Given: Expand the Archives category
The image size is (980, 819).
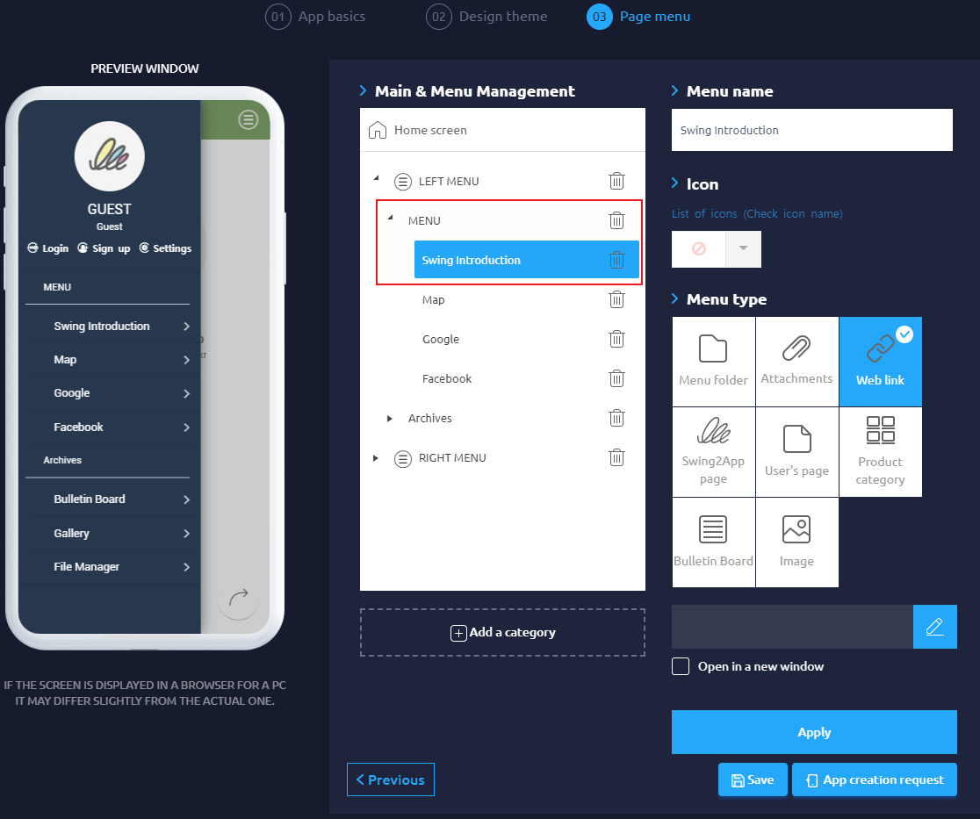Looking at the screenshot, I should [x=390, y=419].
